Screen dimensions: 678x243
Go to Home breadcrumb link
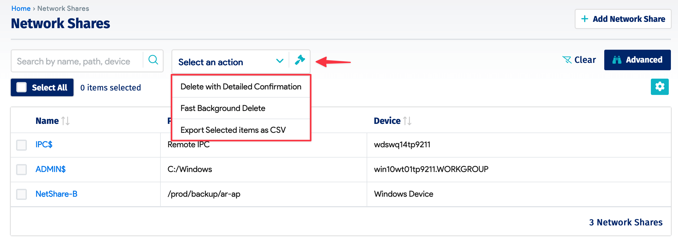(21, 8)
